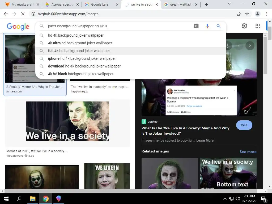The height and width of the screenshot is (204, 272).
Task: Open notification center icon
Action: (263, 199)
